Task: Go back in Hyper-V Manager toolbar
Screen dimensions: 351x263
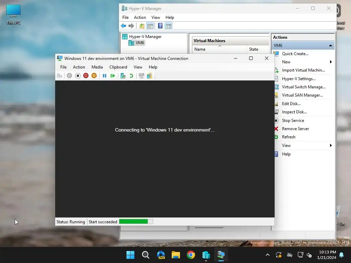Action: pos(123,26)
